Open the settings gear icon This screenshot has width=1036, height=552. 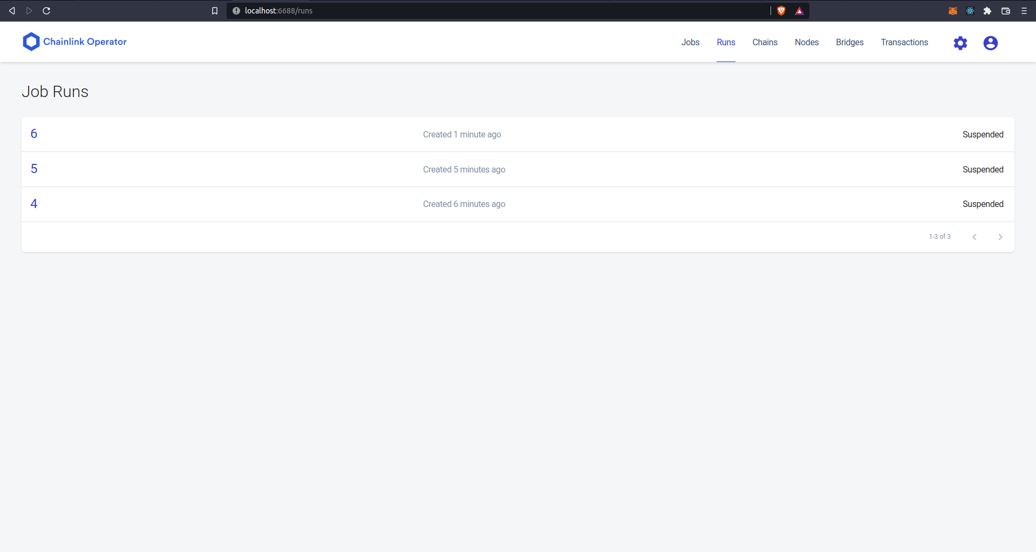(960, 43)
